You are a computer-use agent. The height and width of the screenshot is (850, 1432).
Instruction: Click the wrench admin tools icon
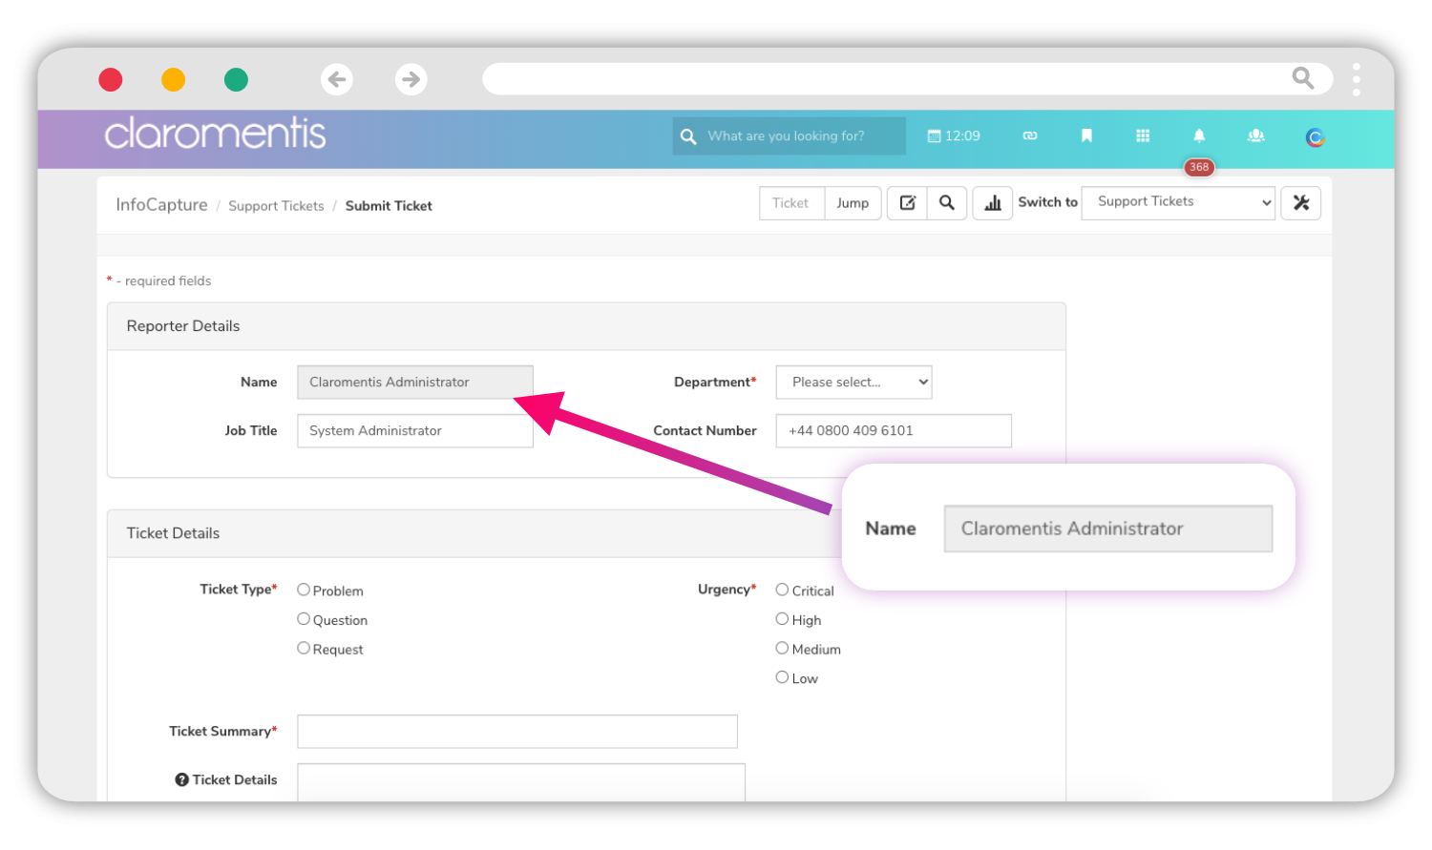pyautogui.click(x=1301, y=203)
